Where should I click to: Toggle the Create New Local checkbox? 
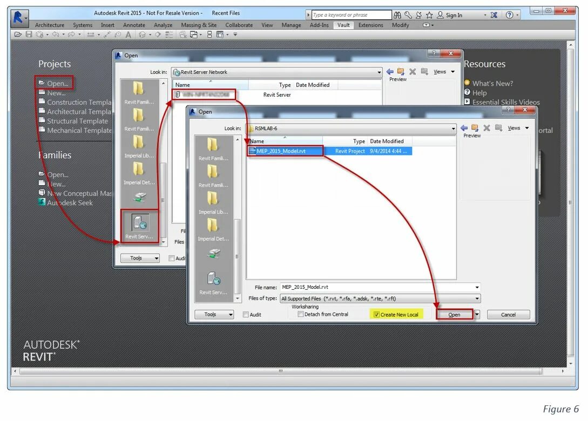pyautogui.click(x=376, y=315)
